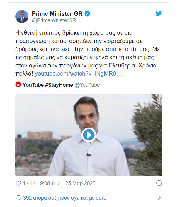
Task: Click the blue verified badge
Action: 88,13
